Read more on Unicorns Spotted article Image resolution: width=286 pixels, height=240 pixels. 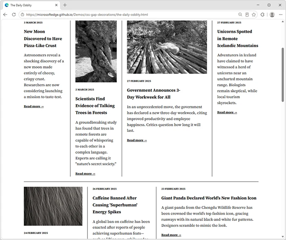(227, 112)
